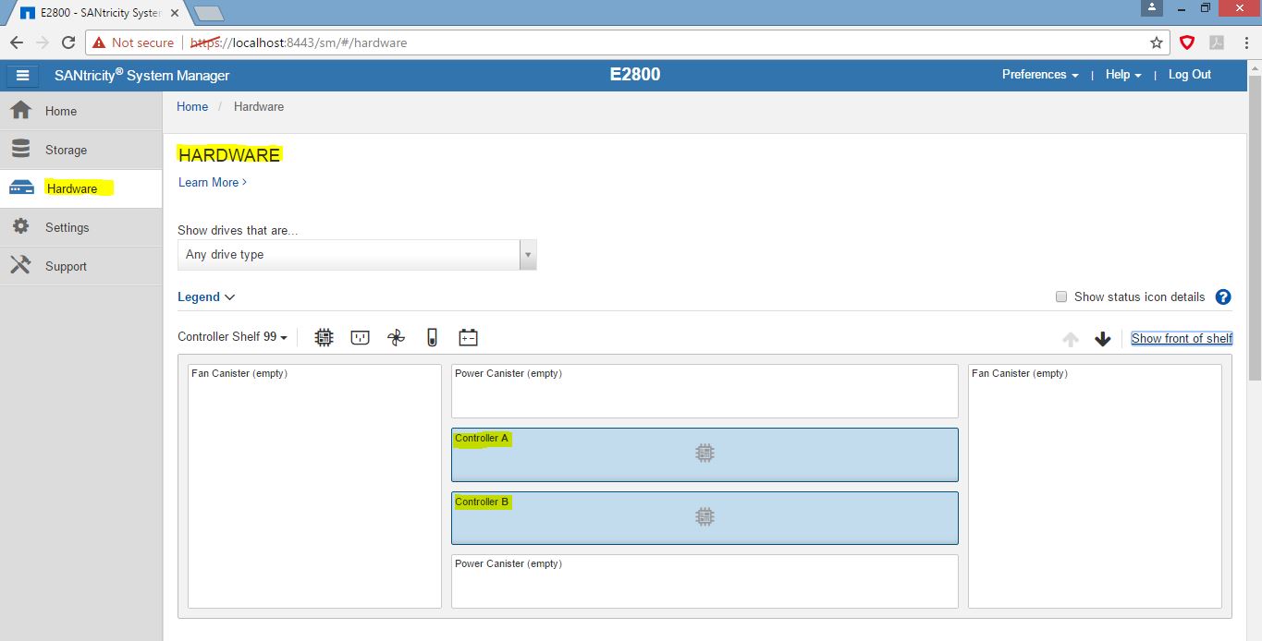Switch to the Storage section in the sidebar

[67, 149]
